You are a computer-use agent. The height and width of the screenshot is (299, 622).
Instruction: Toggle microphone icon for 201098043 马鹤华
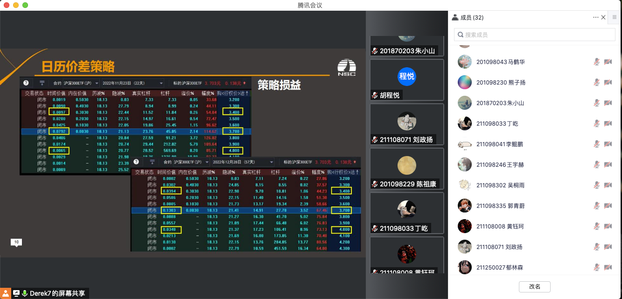click(x=596, y=62)
